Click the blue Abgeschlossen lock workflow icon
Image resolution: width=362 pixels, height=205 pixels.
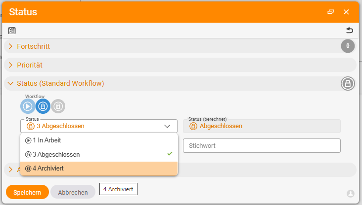[43, 106]
